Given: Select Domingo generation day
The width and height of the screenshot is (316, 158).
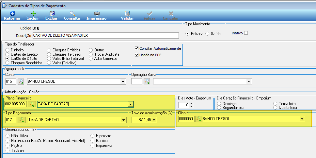Looking at the screenshot, I should point(219,104).
